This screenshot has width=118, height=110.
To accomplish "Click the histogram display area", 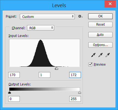I will pos(45,53).
